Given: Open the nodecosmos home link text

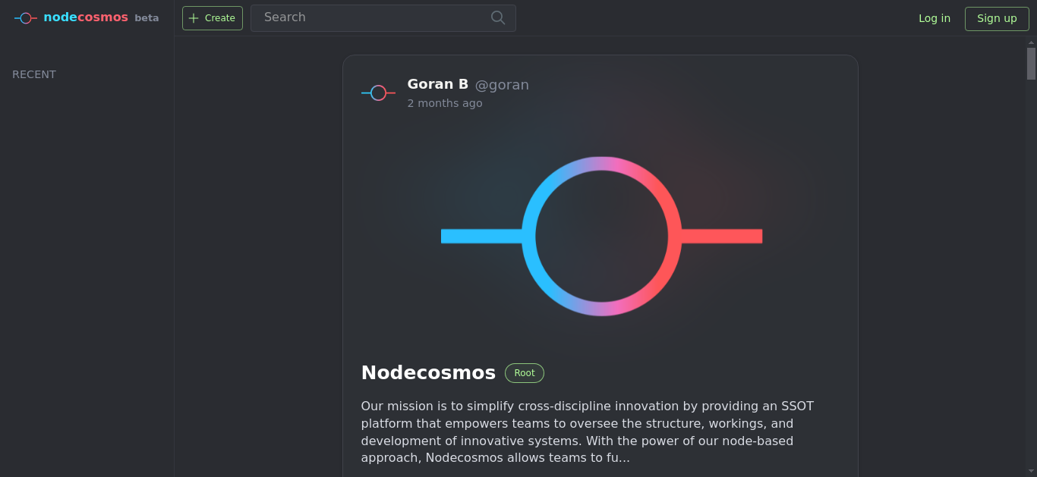Looking at the screenshot, I should coord(86,17).
